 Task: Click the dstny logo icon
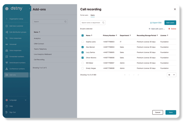(7, 9)
